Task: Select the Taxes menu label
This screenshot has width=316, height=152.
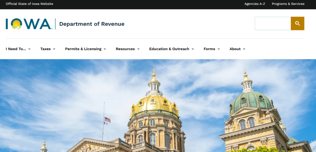Action: pyautogui.click(x=45, y=49)
